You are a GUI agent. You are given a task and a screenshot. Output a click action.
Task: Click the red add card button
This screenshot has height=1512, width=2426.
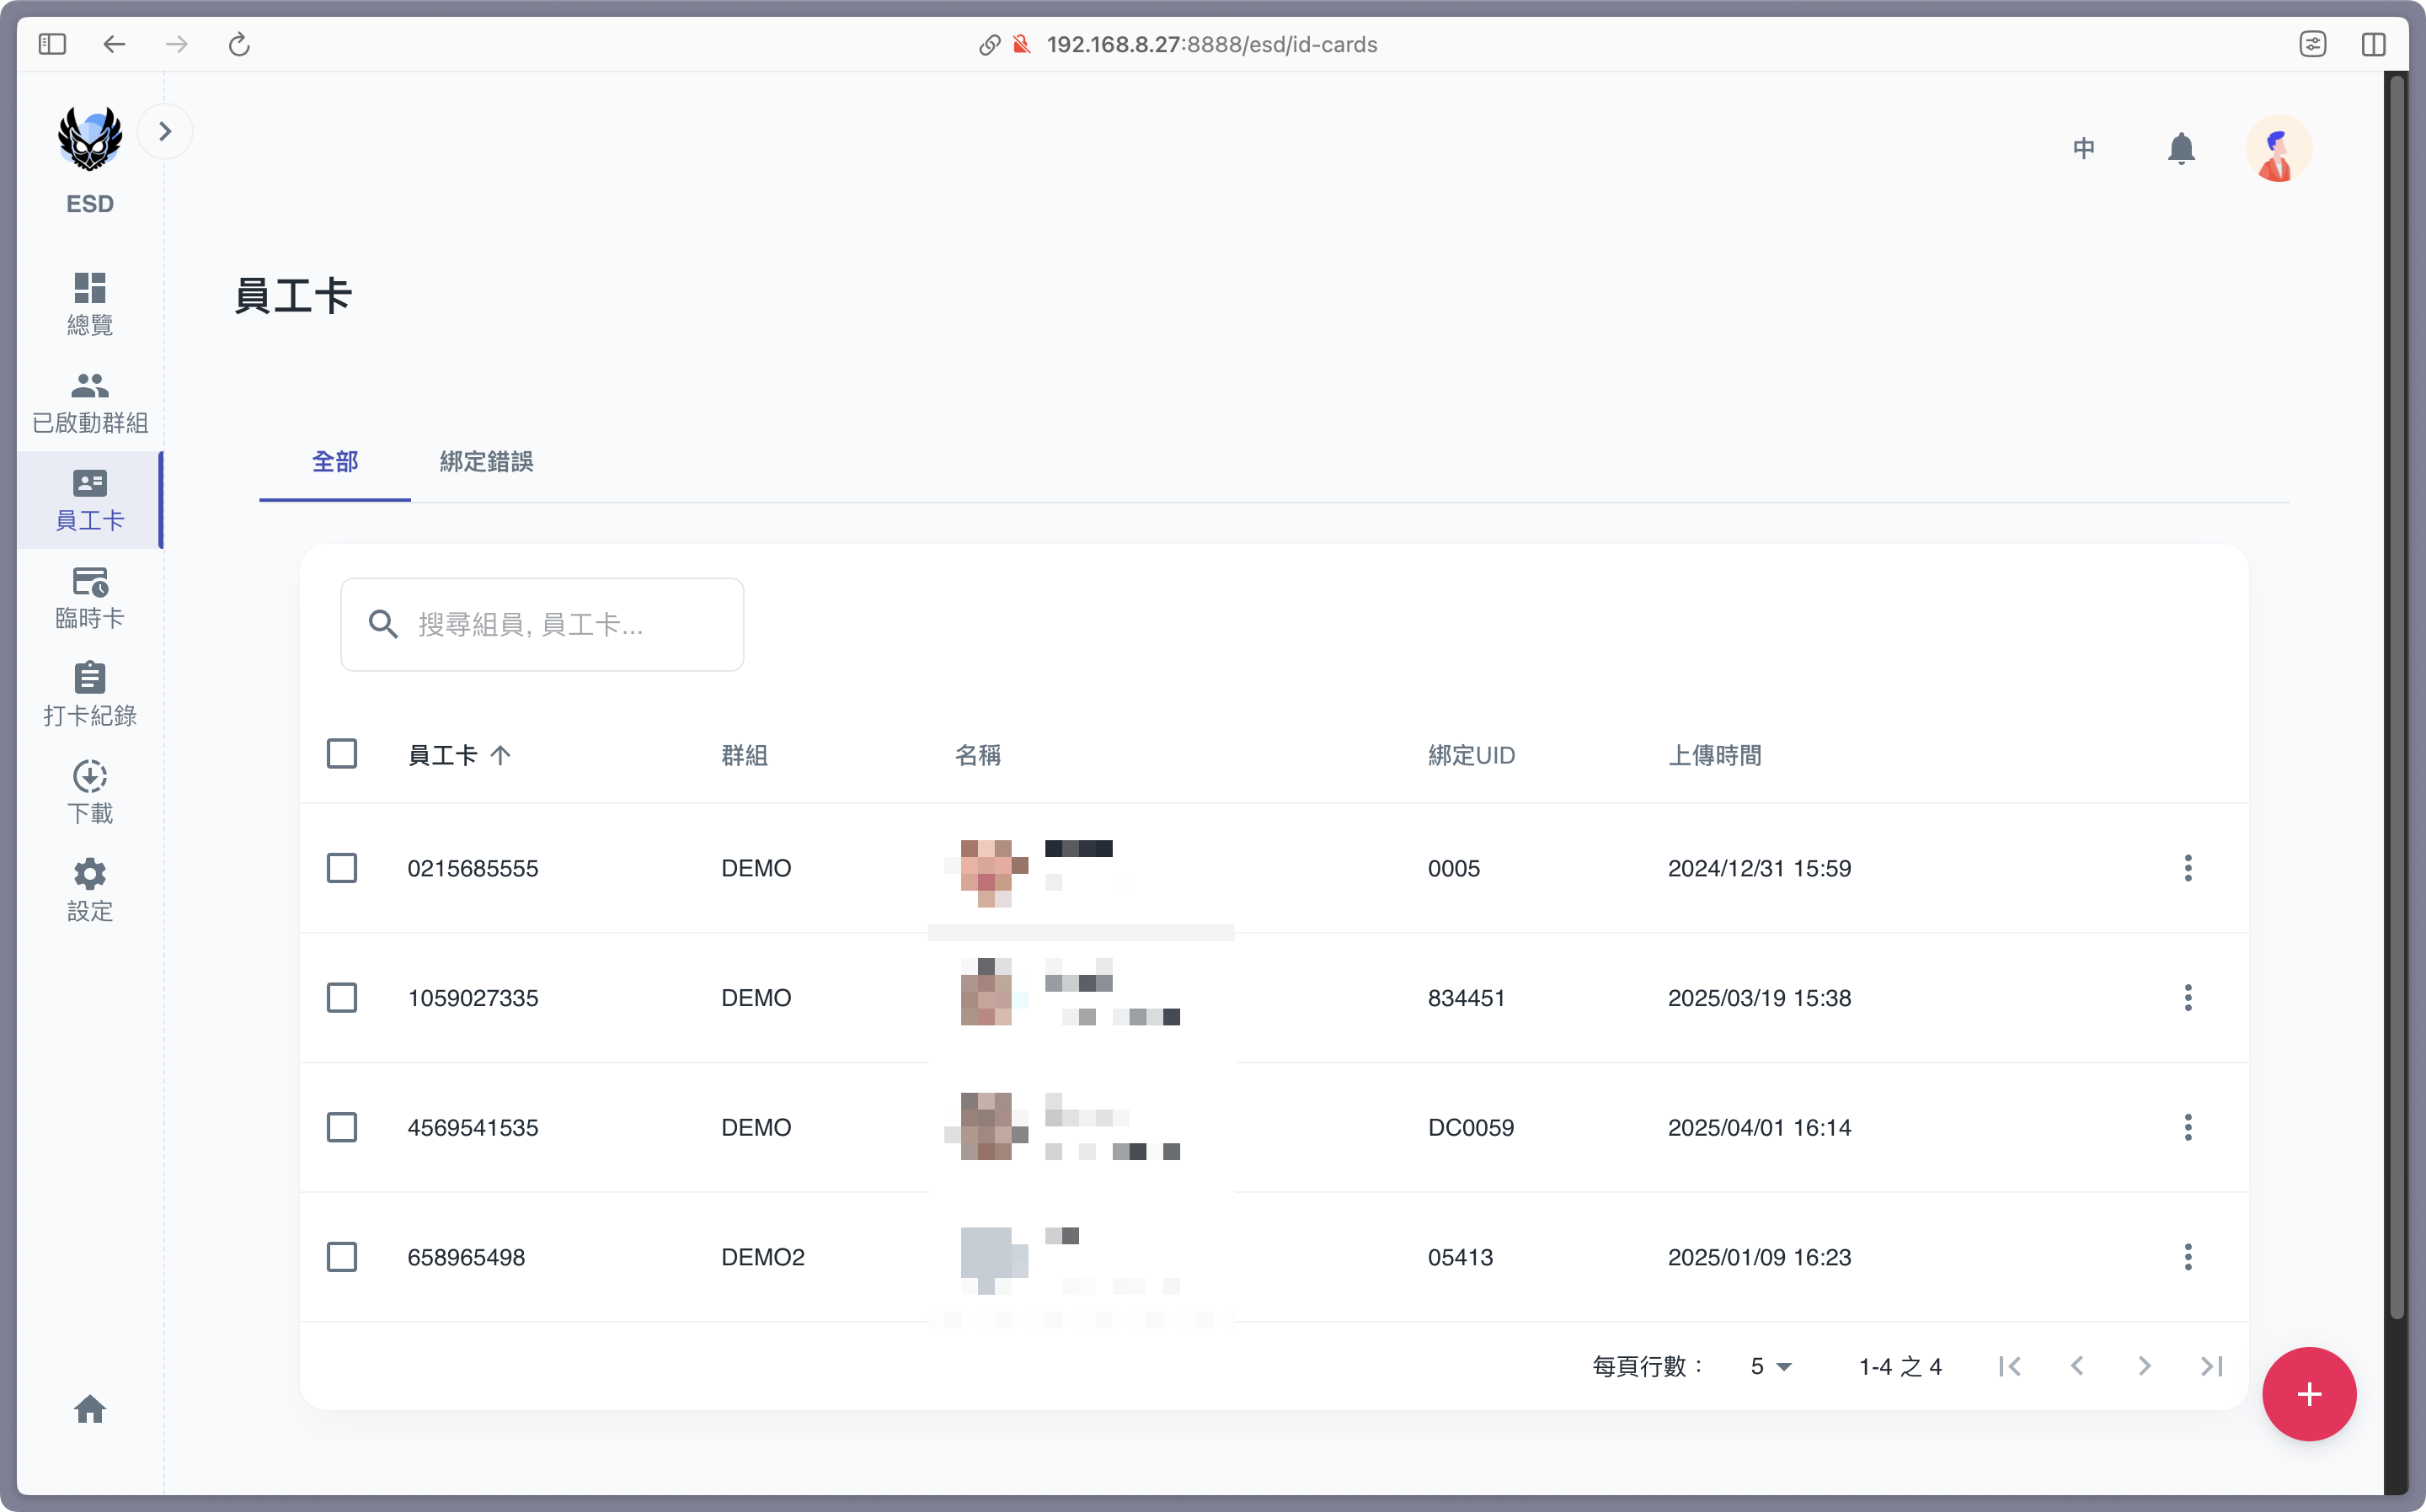[2309, 1394]
